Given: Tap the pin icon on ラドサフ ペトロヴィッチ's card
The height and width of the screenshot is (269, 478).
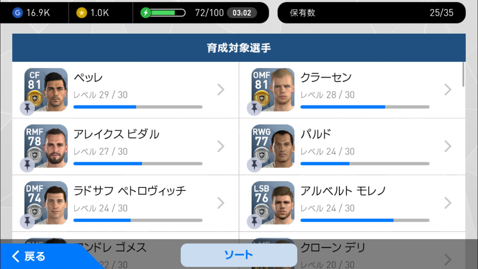Looking at the screenshot, I should pos(27,222).
